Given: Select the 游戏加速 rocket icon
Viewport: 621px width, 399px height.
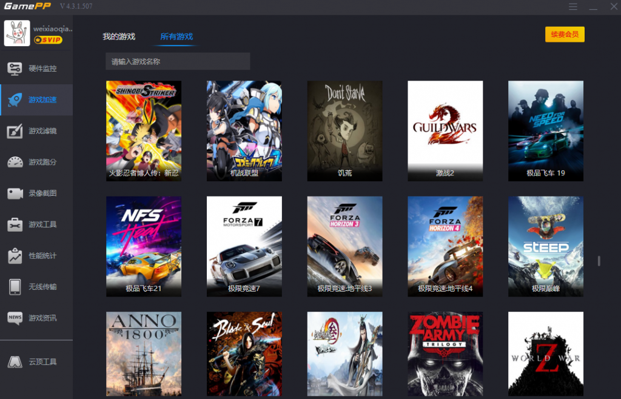Looking at the screenshot, I should click(x=15, y=99).
